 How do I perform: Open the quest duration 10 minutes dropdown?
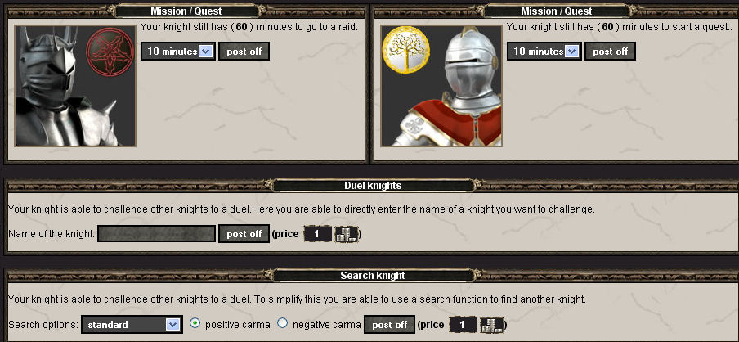click(x=544, y=51)
